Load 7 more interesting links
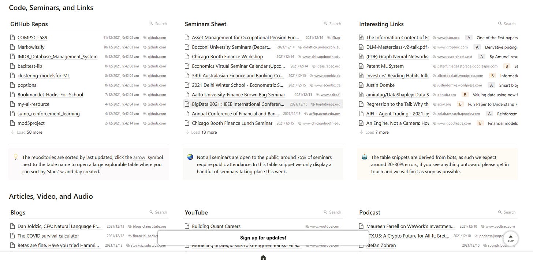 (x=374, y=132)
